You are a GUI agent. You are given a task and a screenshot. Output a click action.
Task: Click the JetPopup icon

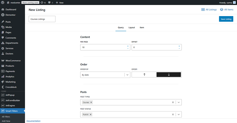pyautogui.click(x=3, y=95)
